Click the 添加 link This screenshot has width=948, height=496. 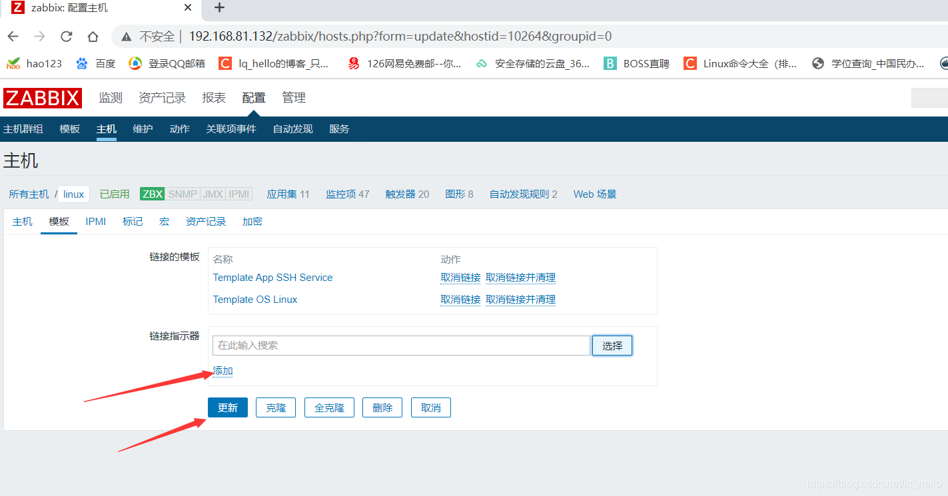223,371
